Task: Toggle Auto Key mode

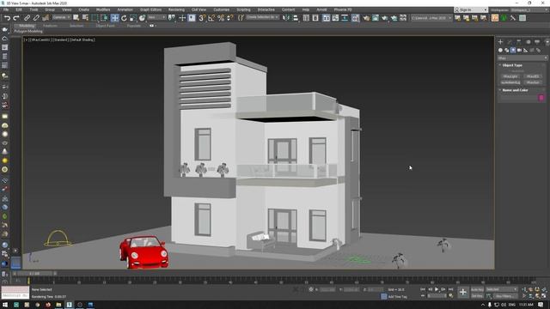Action: click(x=477, y=290)
